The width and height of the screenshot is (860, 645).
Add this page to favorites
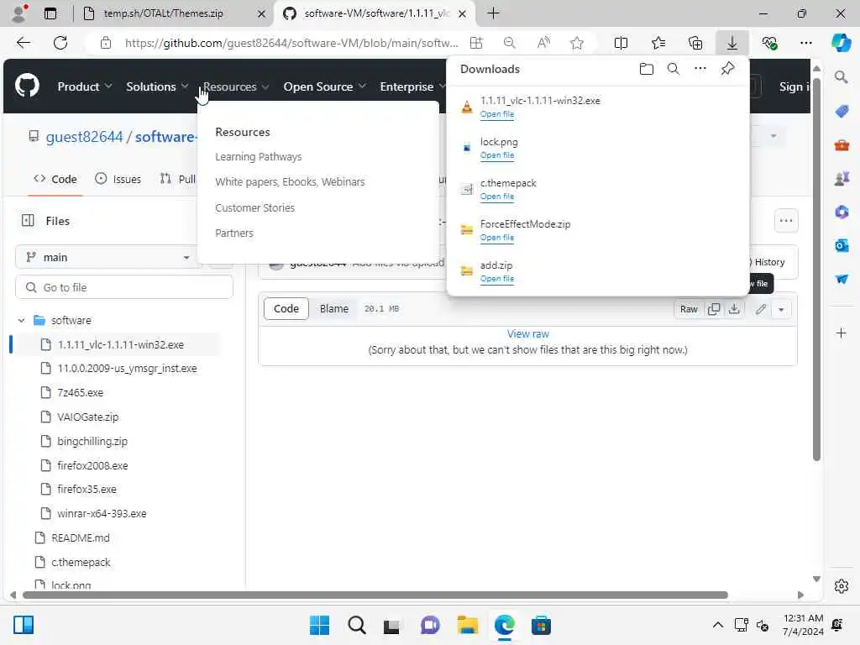coord(576,43)
